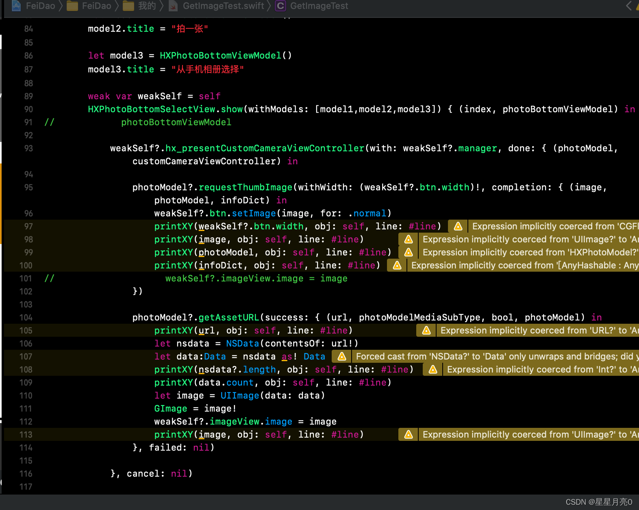Open the FeiDao project breadcrumb
The width and height of the screenshot is (639, 510).
(x=33, y=6)
